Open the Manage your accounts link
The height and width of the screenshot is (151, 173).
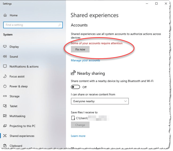tap(85, 60)
